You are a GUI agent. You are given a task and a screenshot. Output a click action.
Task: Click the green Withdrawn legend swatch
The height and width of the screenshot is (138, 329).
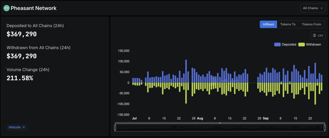(301, 44)
